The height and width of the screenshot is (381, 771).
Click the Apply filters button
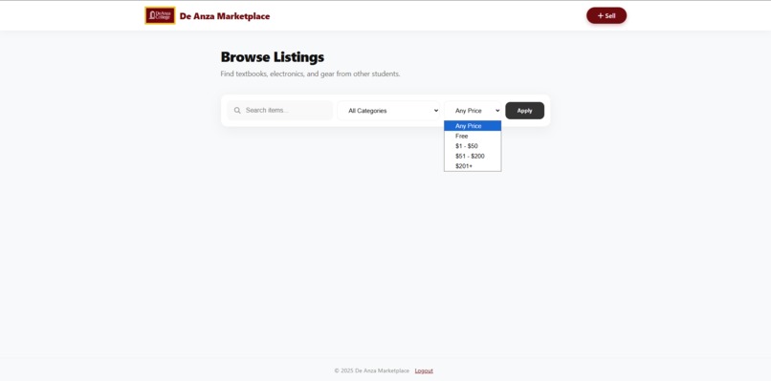(524, 111)
